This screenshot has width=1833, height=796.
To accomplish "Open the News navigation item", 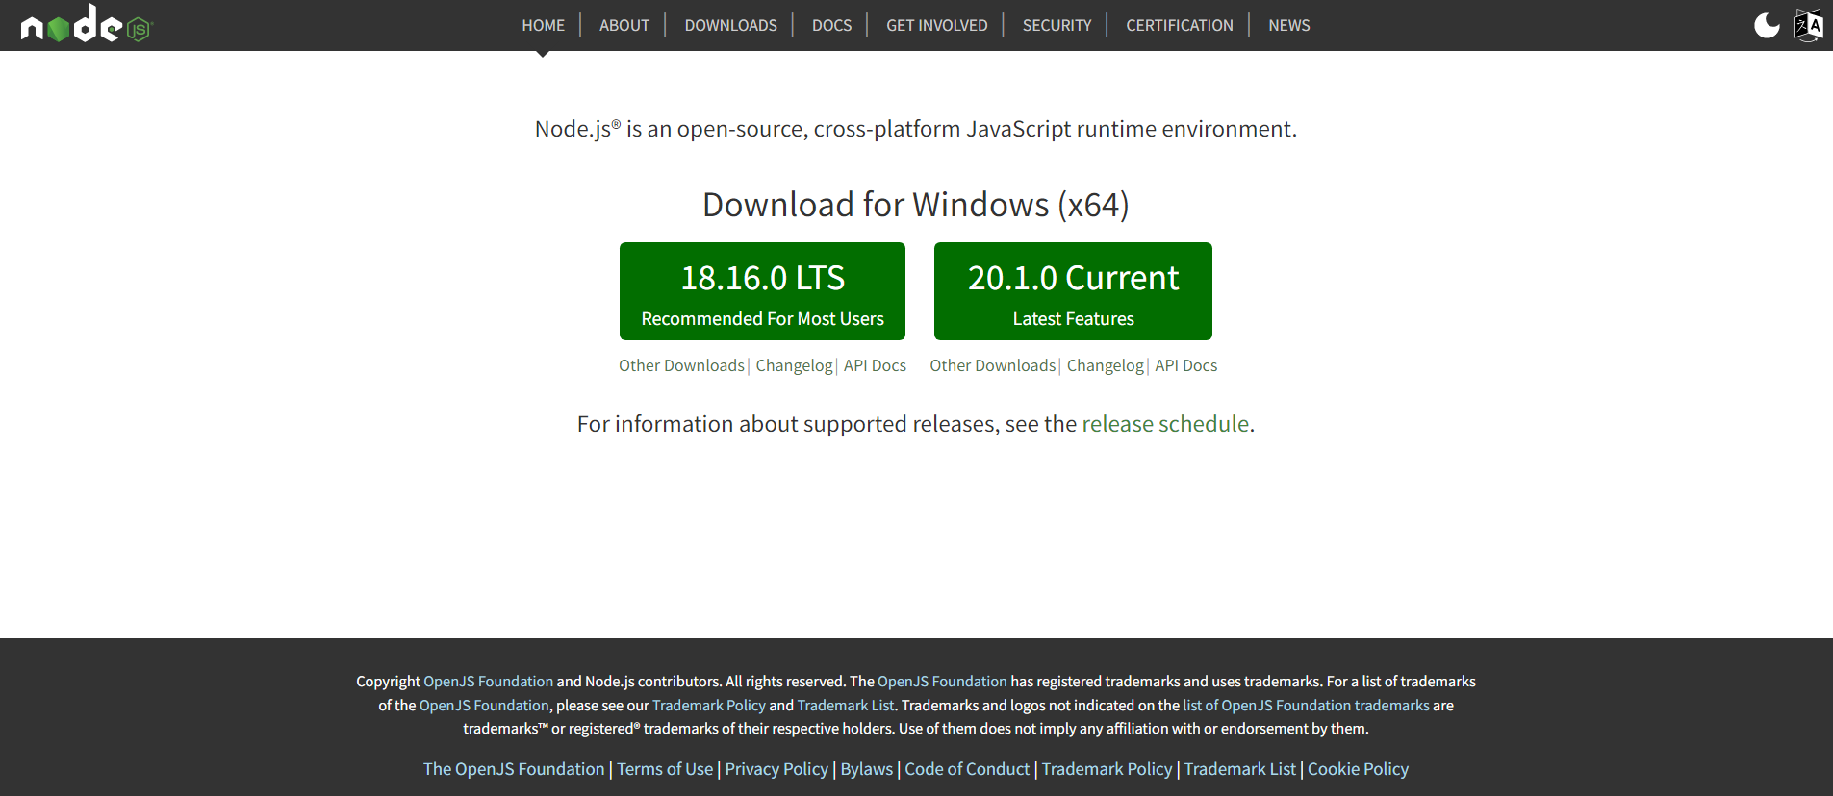I will click(1288, 25).
